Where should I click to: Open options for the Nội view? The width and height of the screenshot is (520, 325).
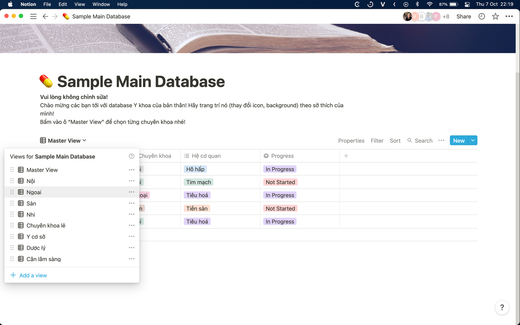point(132,181)
